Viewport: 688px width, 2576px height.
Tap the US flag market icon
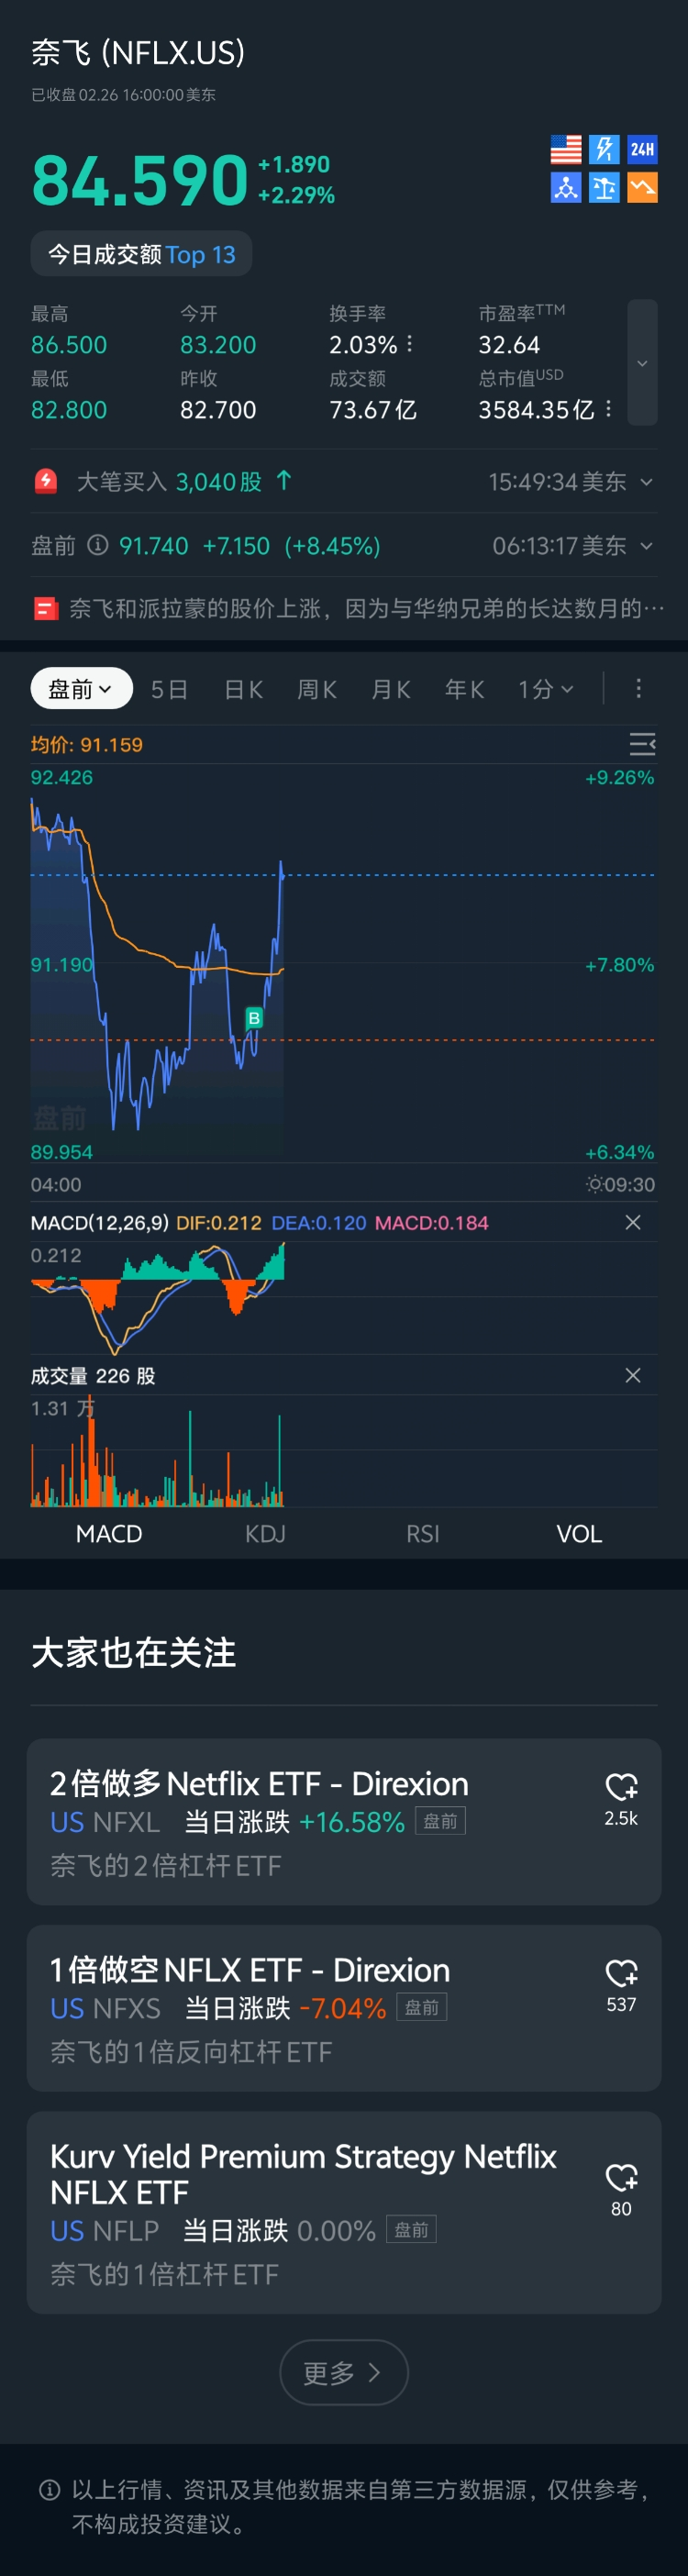tap(565, 150)
